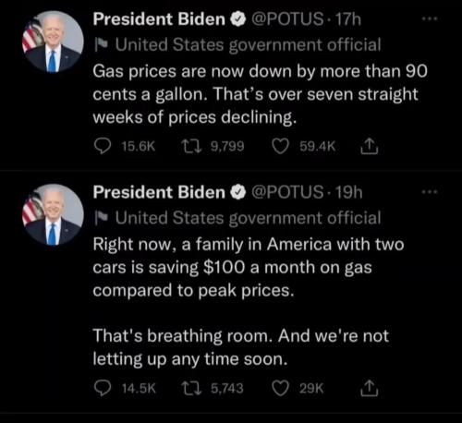Share the breathing room tweet
The image size is (462, 423).
click(370, 388)
